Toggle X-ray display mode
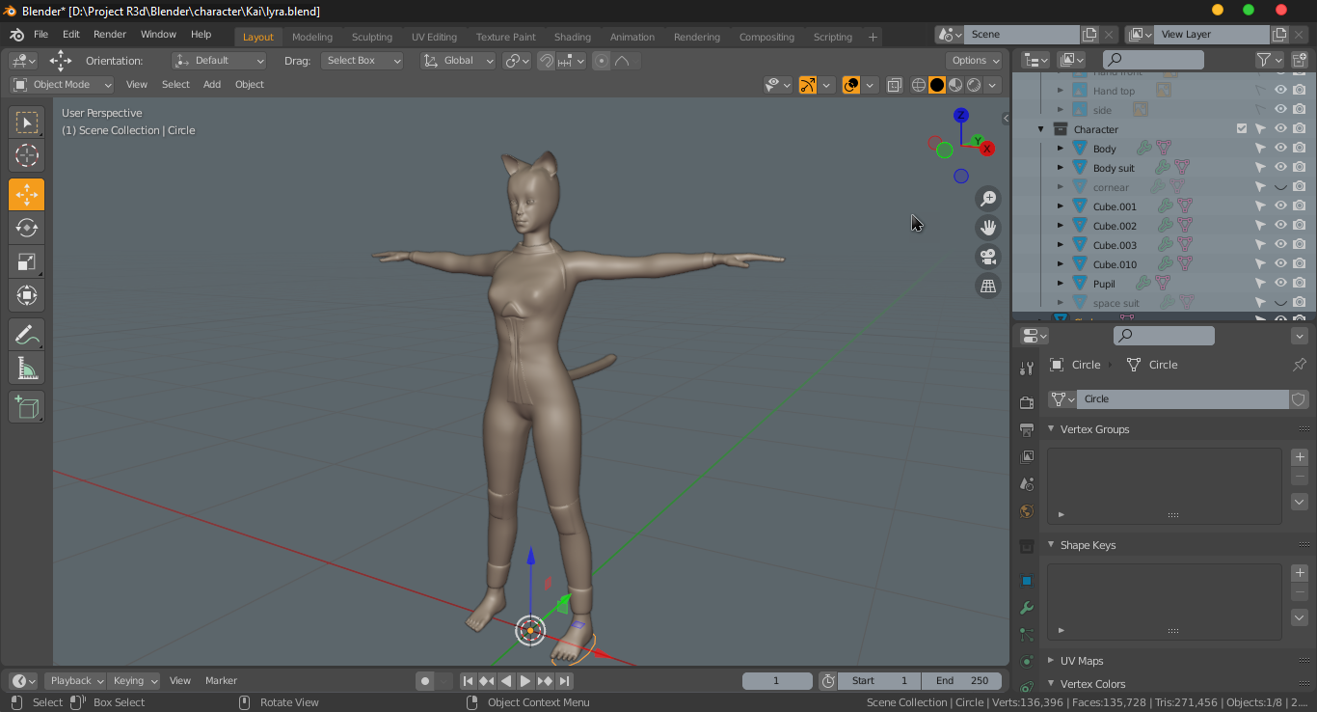The height and width of the screenshot is (712, 1317). coord(894,85)
